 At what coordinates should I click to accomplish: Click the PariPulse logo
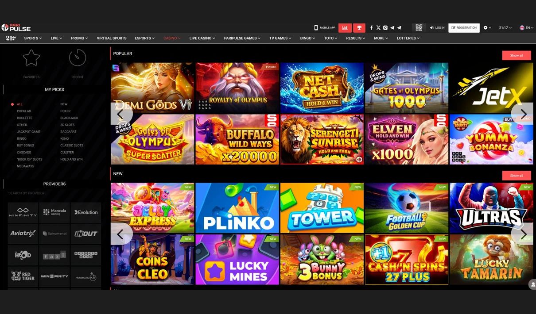coord(16,28)
